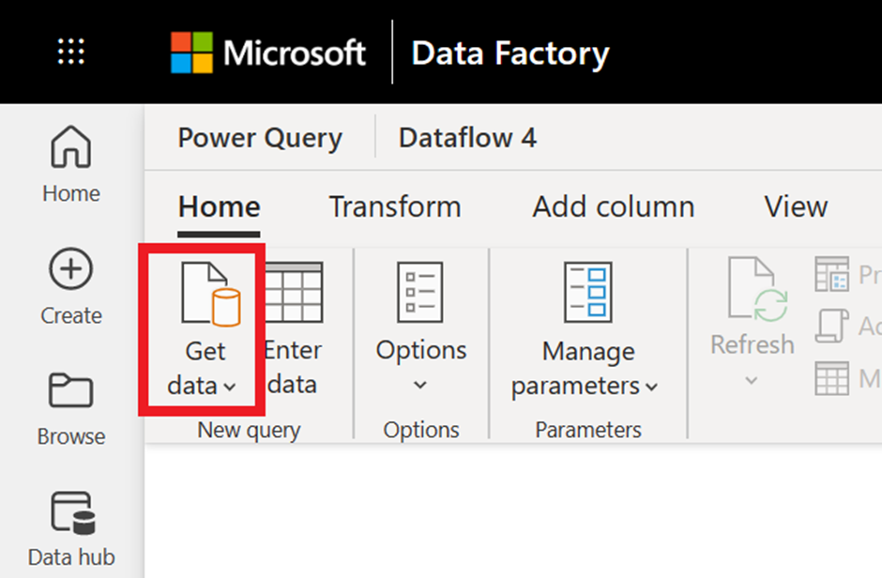Expand the Manage parameters dropdown arrow

tap(651, 387)
